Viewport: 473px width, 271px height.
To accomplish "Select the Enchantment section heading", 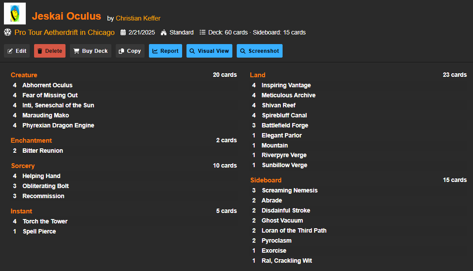I will pos(31,141).
